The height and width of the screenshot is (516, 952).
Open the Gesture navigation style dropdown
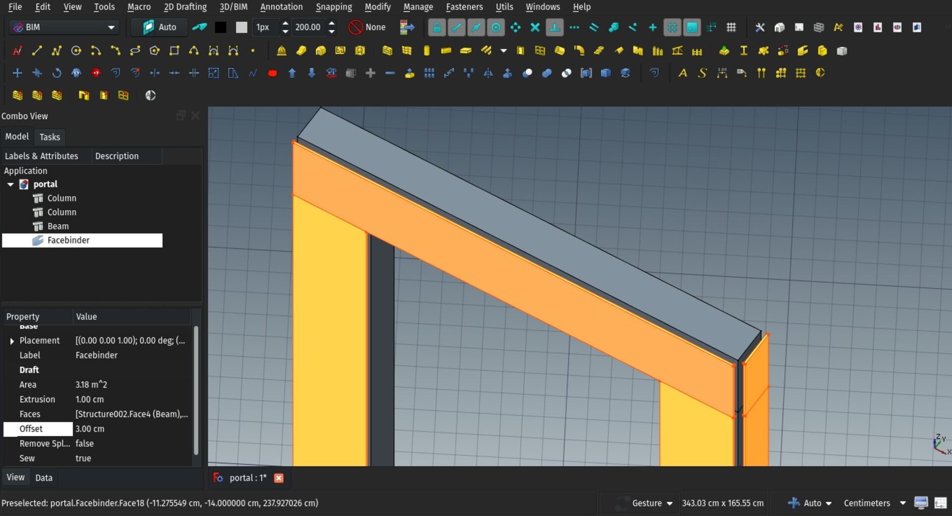pyautogui.click(x=652, y=503)
